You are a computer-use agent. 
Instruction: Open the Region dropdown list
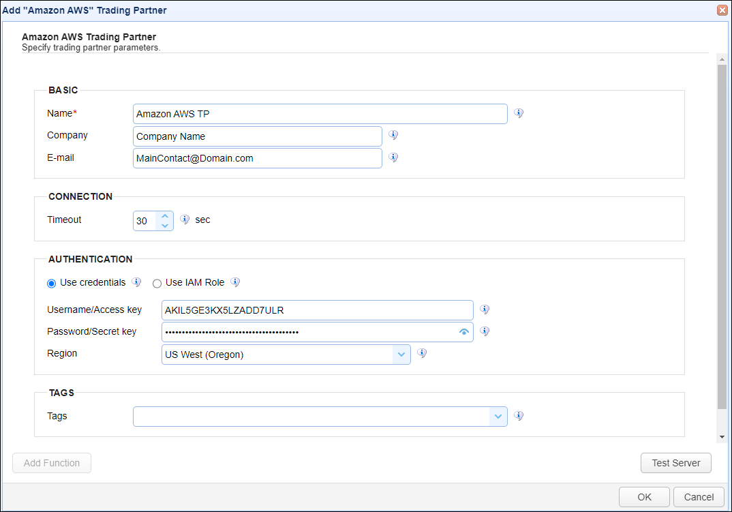click(401, 355)
